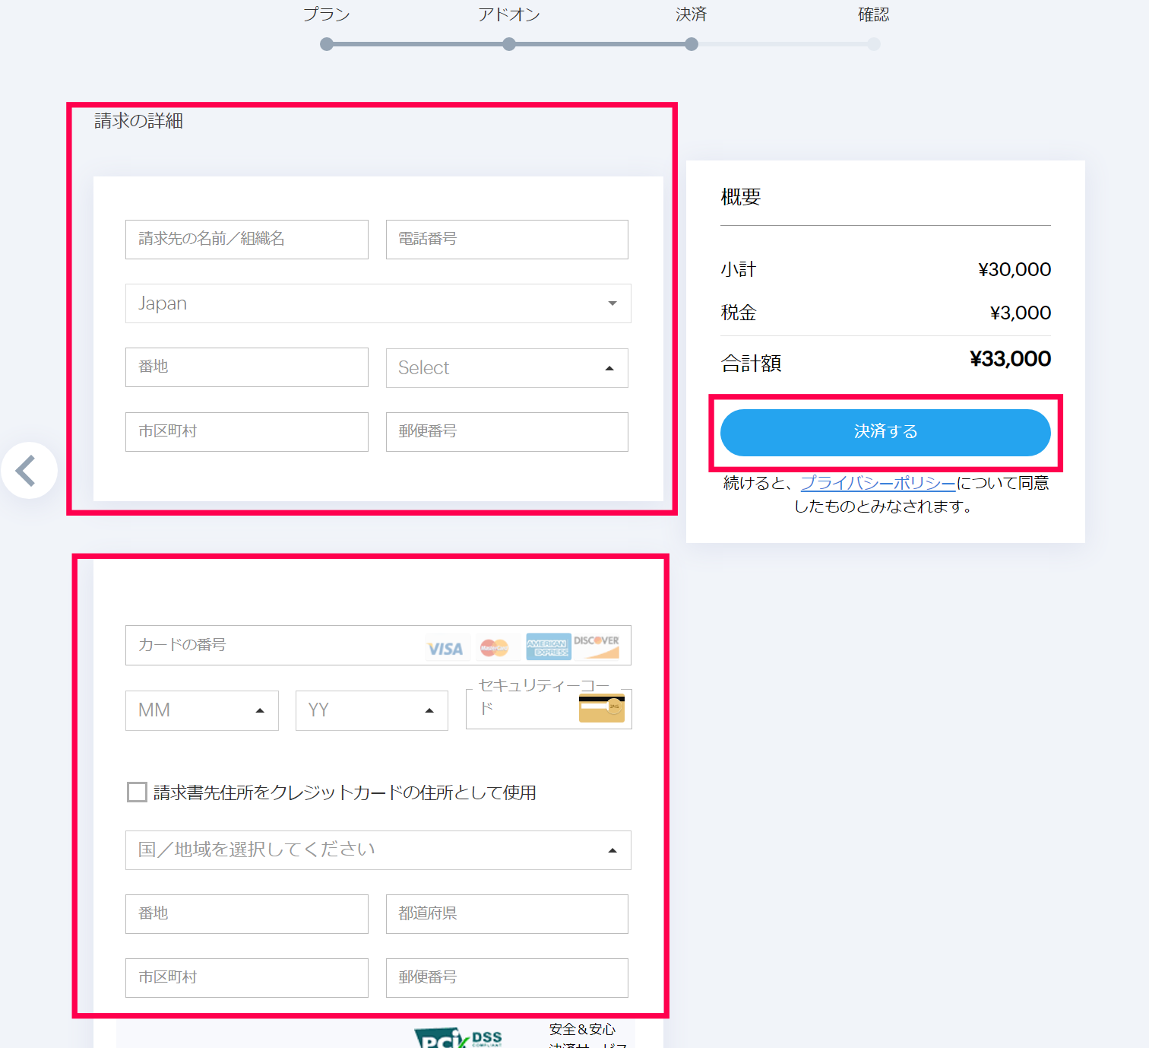
Task: Click the Discover card logo
Action: [597, 646]
